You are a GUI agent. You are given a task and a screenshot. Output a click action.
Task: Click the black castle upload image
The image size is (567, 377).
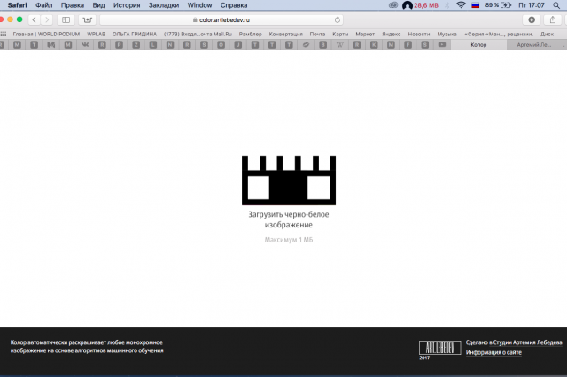(289, 181)
